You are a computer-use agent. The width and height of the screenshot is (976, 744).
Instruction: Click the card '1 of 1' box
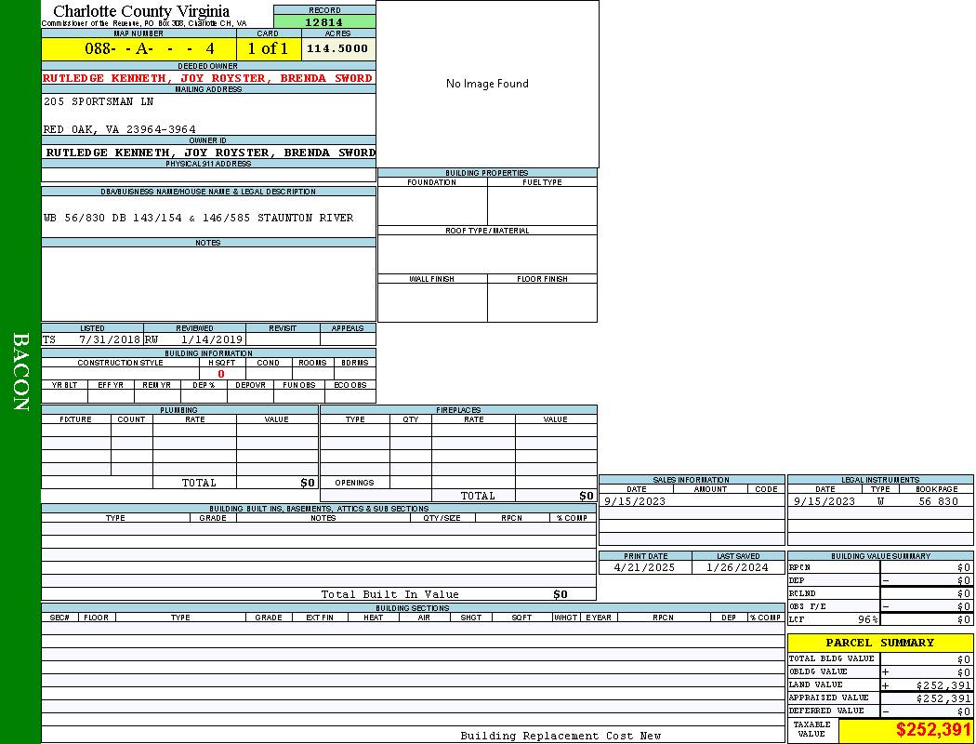point(268,48)
